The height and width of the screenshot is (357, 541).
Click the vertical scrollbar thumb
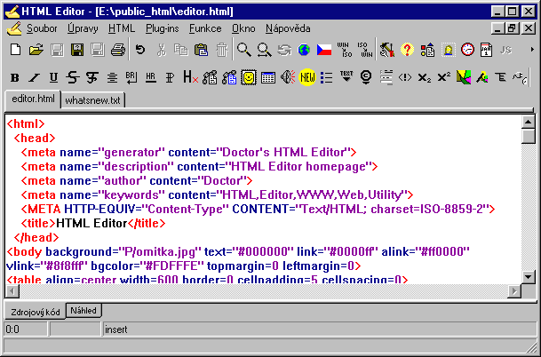[529, 135]
